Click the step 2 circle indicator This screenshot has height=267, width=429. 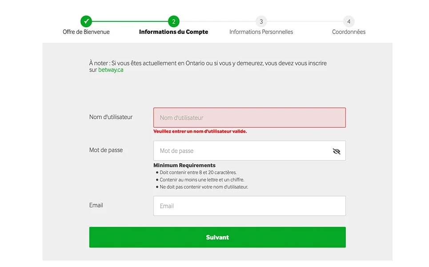coord(173,21)
